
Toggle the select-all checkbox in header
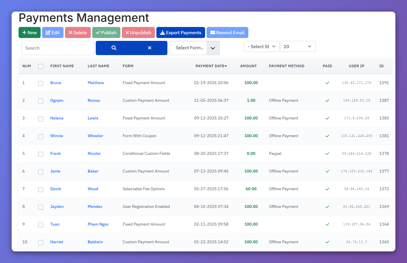coord(41,66)
